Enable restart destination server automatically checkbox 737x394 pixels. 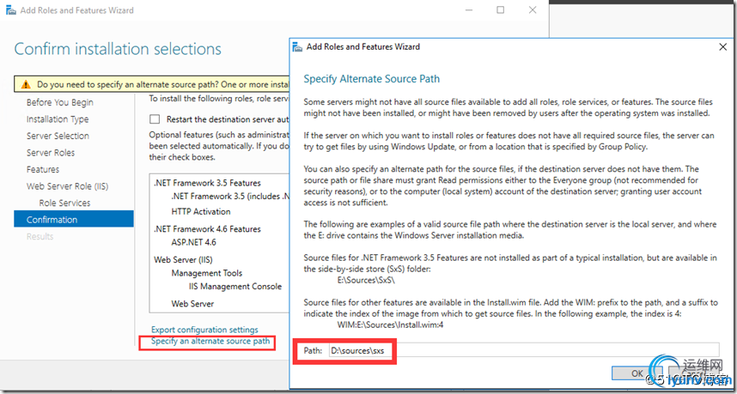tap(155, 119)
